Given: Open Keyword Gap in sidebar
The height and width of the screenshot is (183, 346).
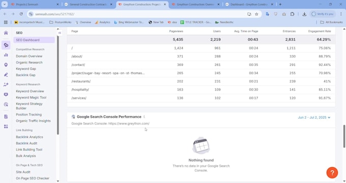Looking at the screenshot, I should click(26, 68).
